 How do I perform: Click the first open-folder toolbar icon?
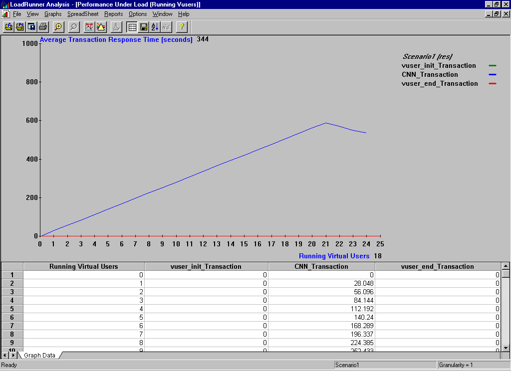(8, 27)
